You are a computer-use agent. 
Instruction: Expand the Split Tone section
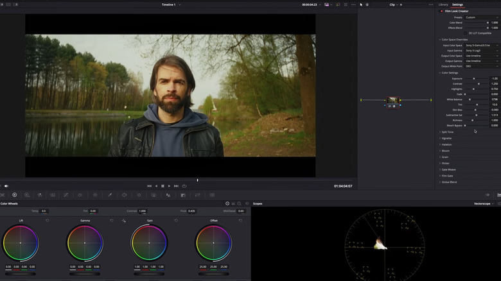pos(447,132)
